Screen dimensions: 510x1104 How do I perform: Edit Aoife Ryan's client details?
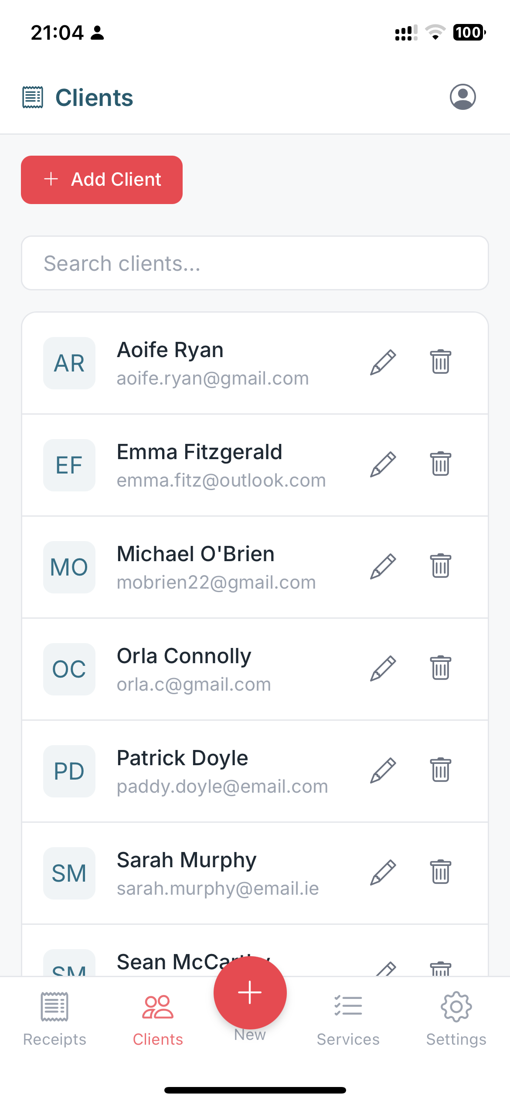click(383, 362)
